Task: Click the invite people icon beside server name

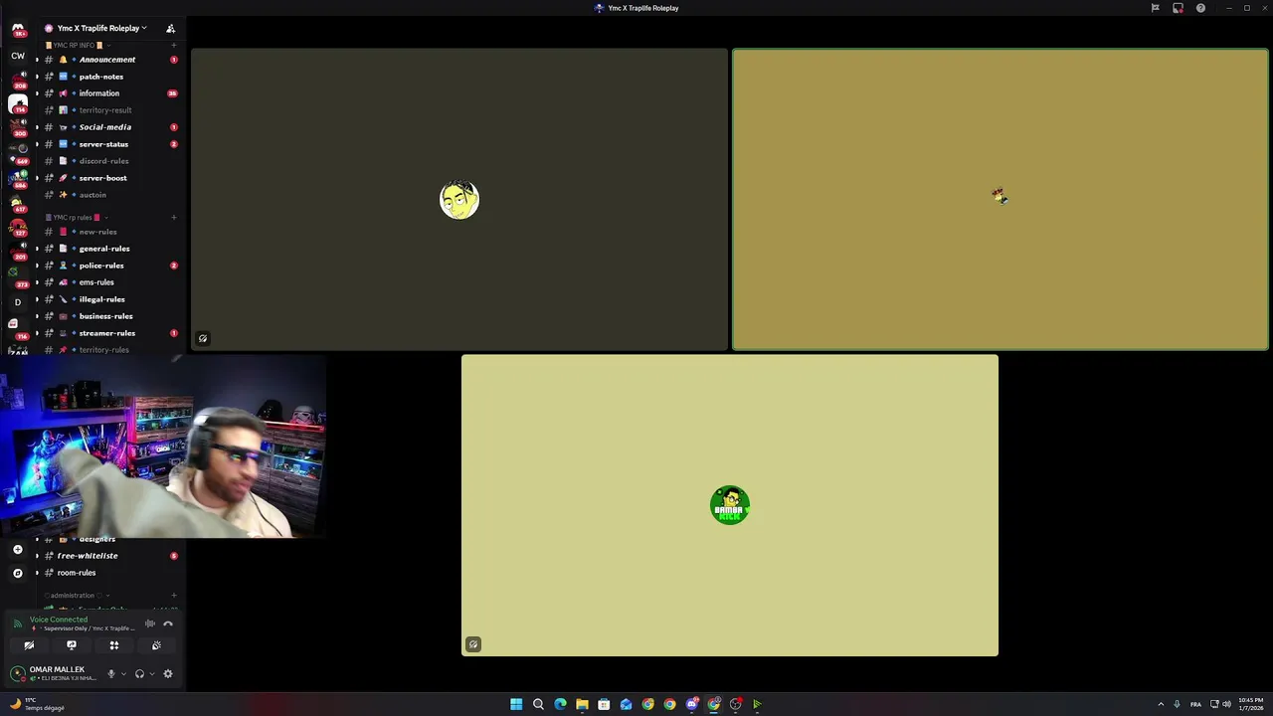Action: point(170,28)
